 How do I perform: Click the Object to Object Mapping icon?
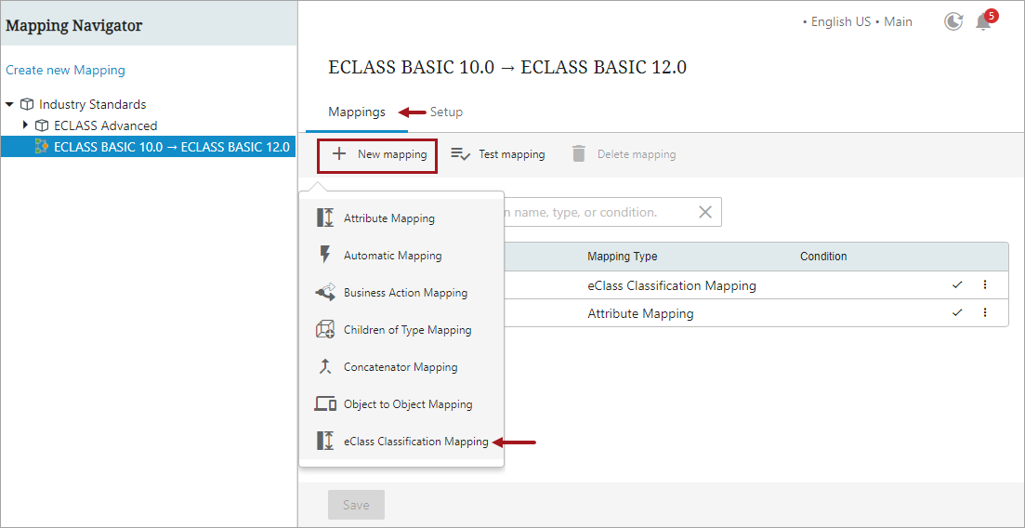pyautogui.click(x=325, y=404)
